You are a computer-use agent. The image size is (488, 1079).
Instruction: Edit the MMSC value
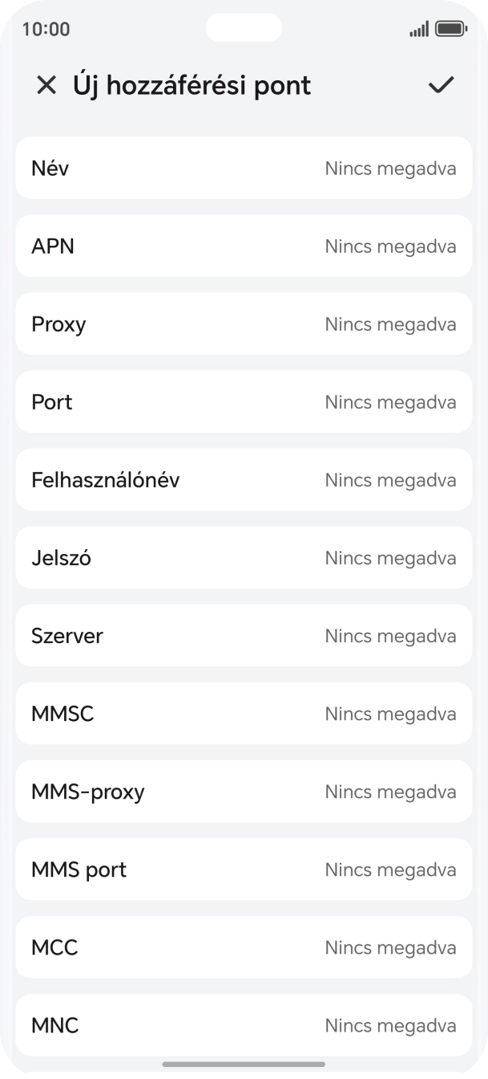tap(244, 713)
